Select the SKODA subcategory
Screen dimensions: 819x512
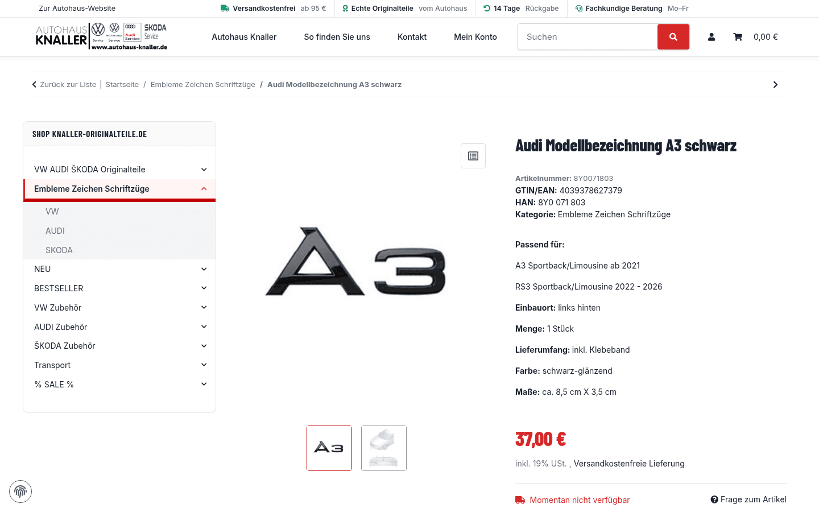(59, 250)
